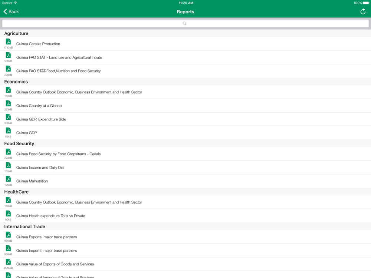Tap the 2545kB file size label
The image size is (371, 278).
[x=8, y=268]
